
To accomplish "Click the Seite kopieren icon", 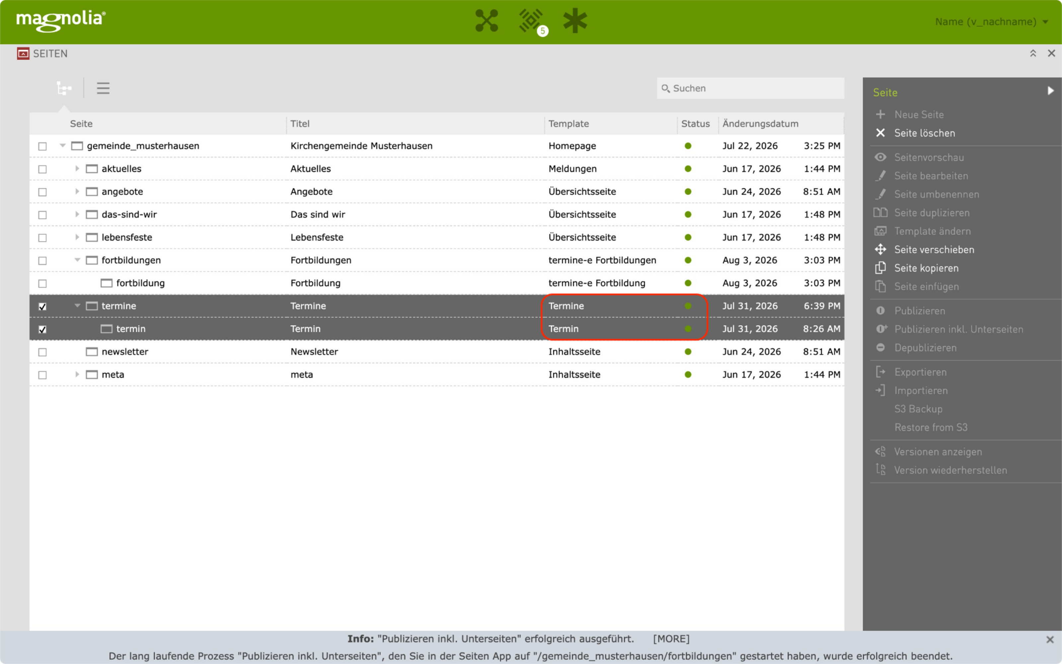I will click(880, 268).
